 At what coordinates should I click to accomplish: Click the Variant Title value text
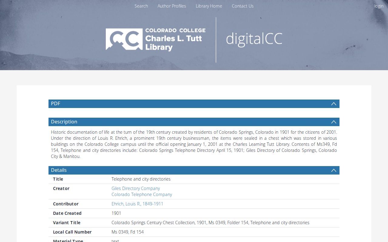click(x=210, y=223)
